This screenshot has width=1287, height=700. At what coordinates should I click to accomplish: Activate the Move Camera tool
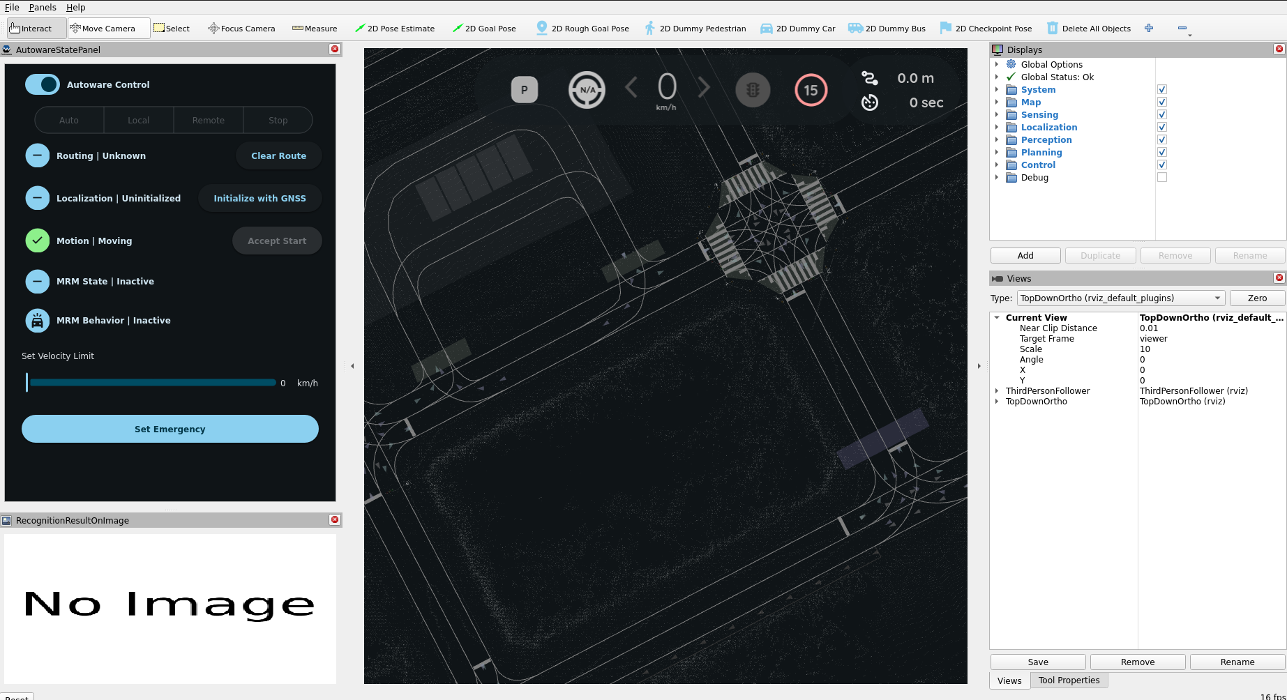coord(108,29)
